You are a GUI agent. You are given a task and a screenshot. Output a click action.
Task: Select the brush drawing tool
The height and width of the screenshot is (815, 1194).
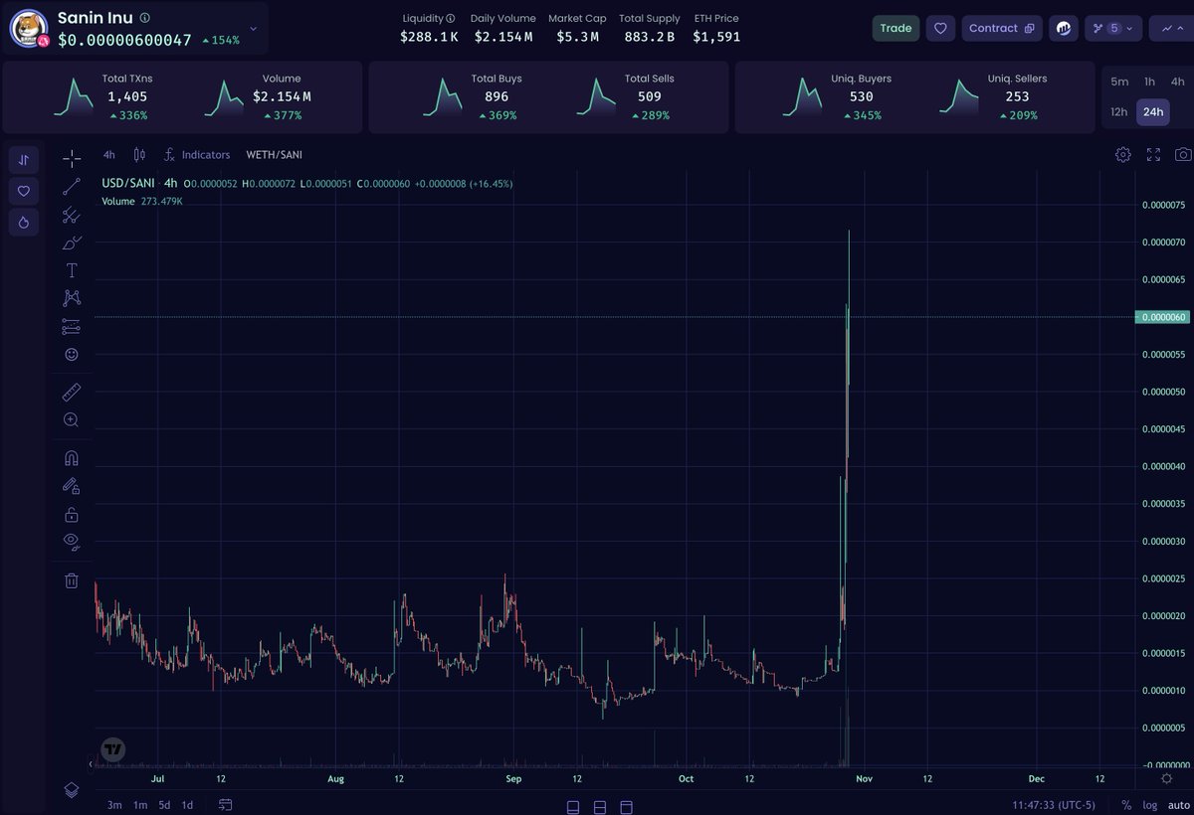pos(72,243)
